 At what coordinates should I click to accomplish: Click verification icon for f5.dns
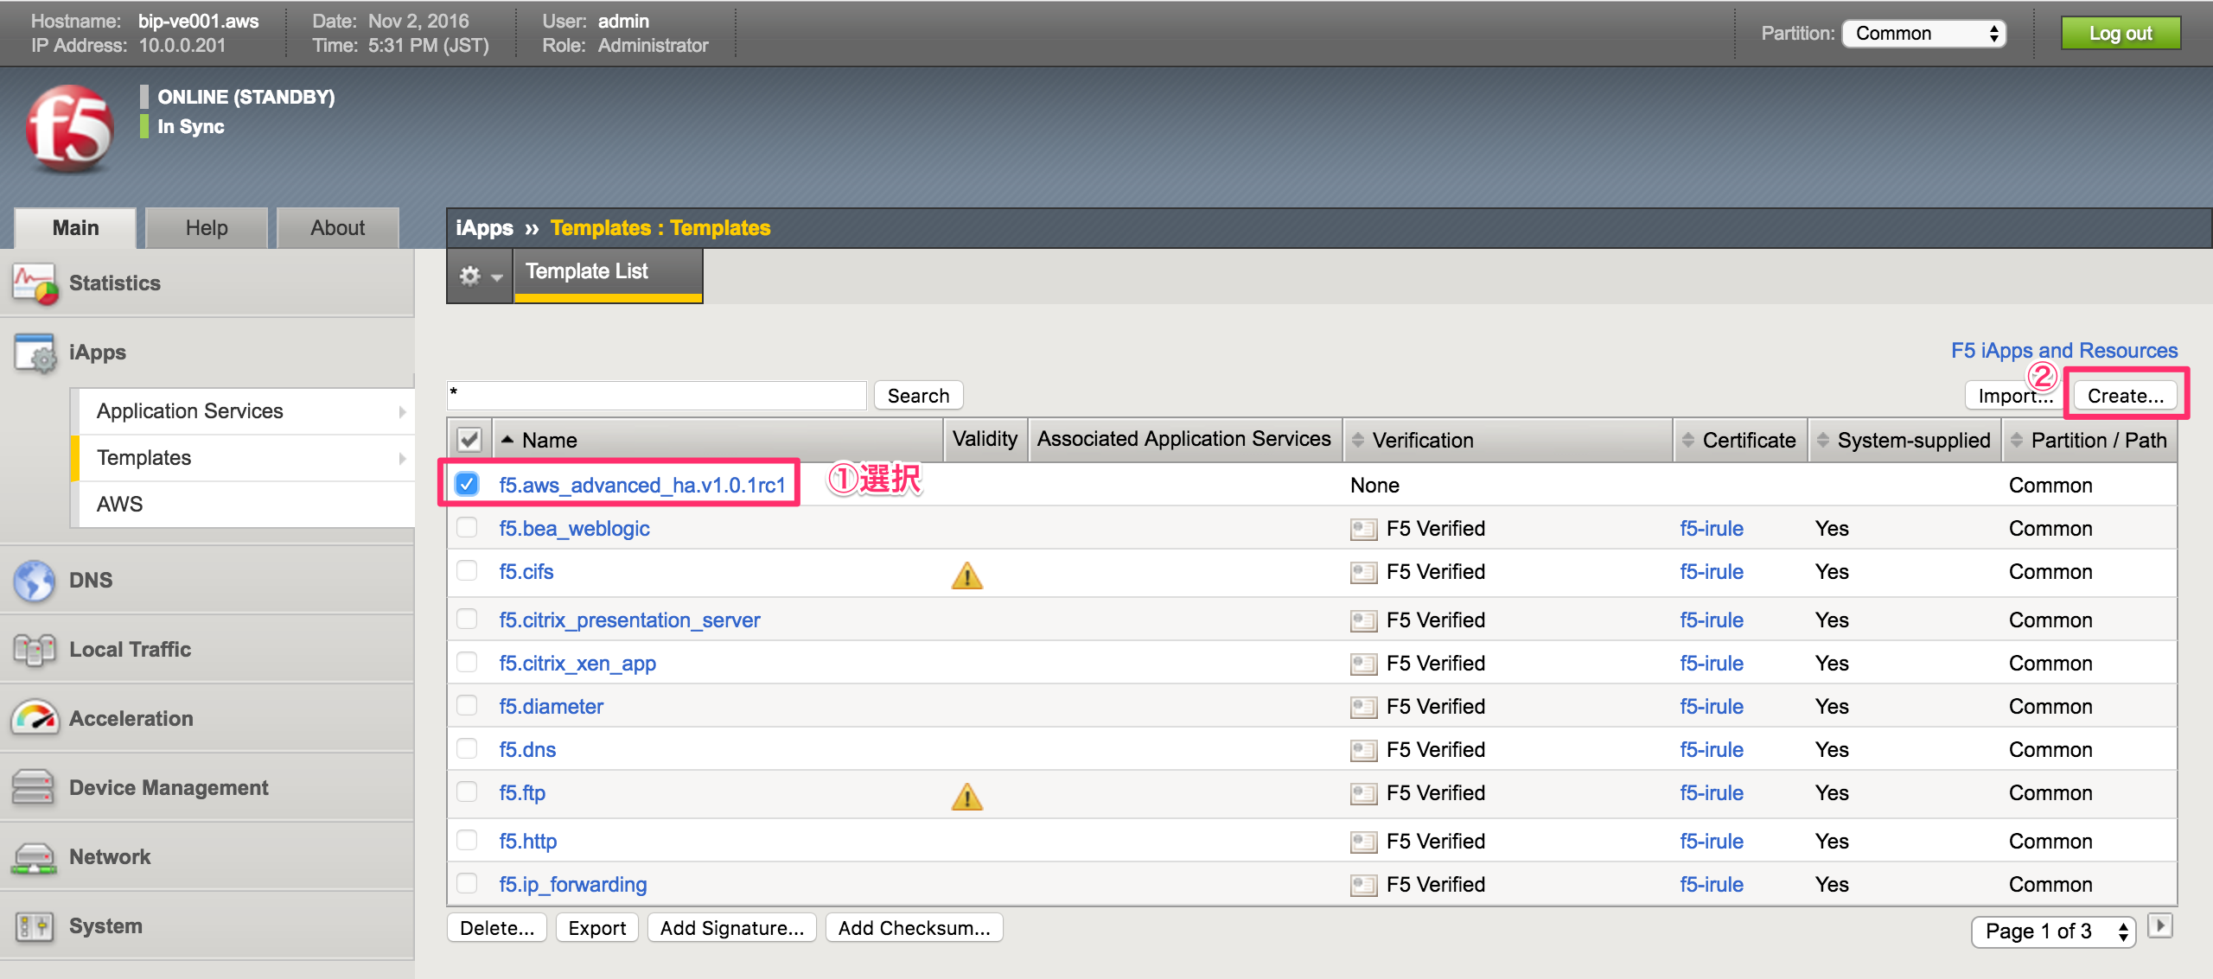coord(1363,750)
